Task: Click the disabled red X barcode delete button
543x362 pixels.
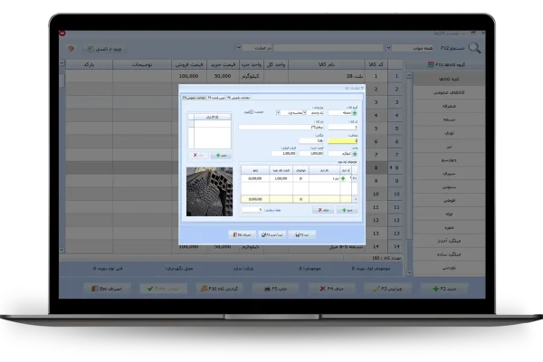Action: pos(199,156)
